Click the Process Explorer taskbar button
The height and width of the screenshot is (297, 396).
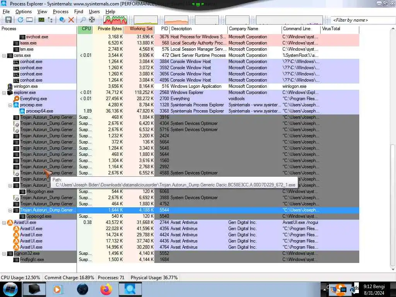pyautogui.click(x=130, y=289)
